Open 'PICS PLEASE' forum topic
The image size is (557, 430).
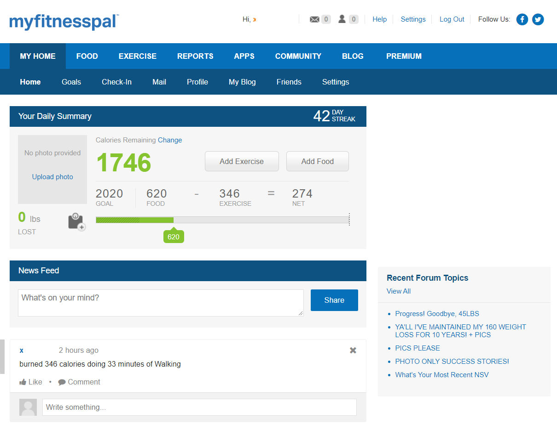tap(418, 348)
